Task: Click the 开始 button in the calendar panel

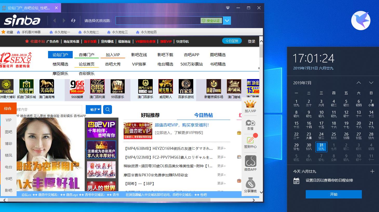Action: [334, 194]
